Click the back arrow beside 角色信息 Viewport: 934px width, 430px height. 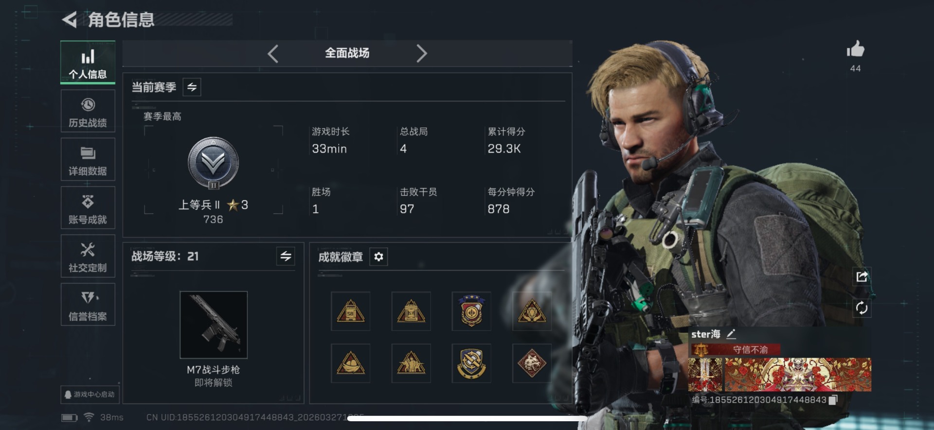point(70,20)
